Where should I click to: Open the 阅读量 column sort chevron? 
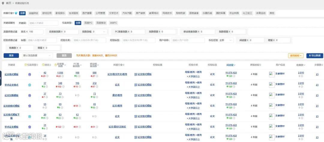(235, 65)
